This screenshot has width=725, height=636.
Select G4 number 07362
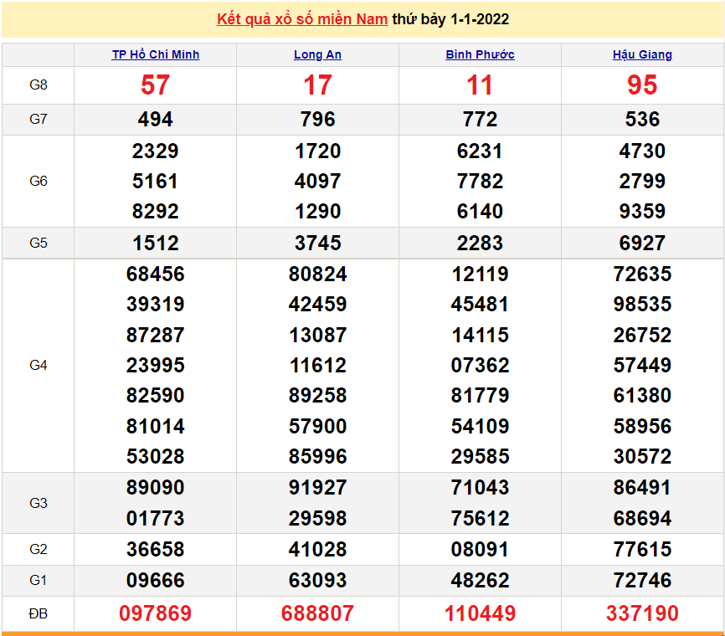(480, 366)
